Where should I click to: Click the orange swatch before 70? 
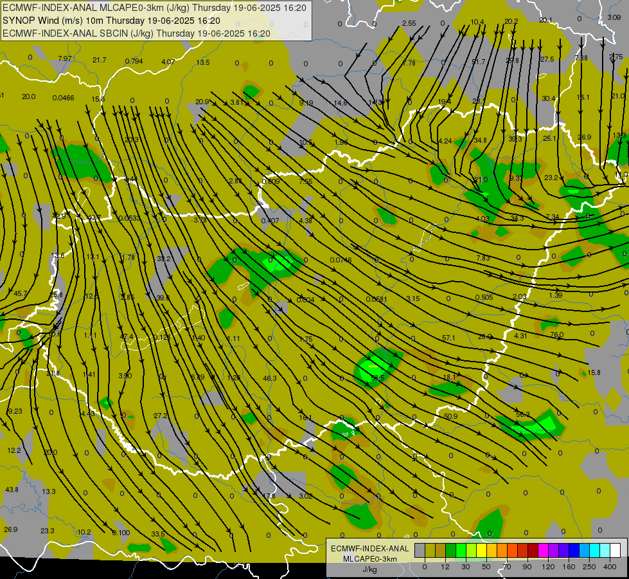click(502, 551)
